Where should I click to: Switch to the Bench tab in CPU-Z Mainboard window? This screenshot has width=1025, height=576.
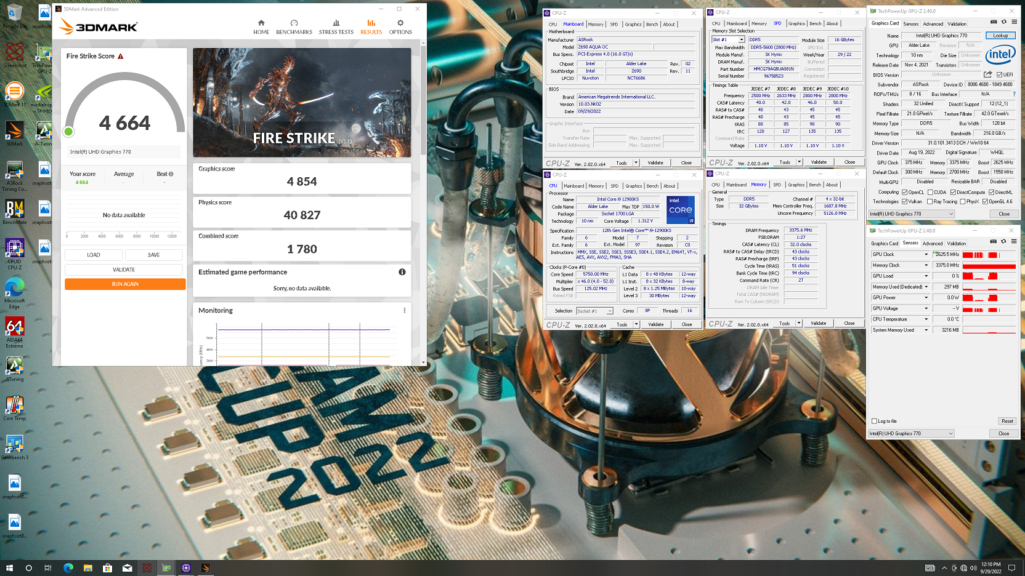[x=652, y=24]
